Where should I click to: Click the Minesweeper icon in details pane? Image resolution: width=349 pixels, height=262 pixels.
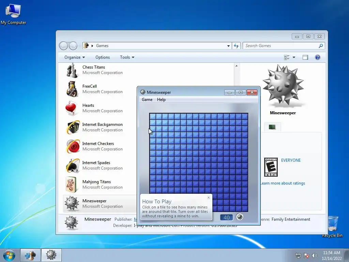(x=72, y=222)
